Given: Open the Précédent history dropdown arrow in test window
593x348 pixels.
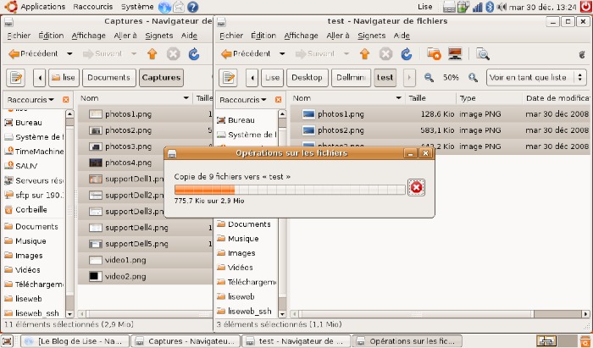Looking at the screenshot, I should coord(283,53).
